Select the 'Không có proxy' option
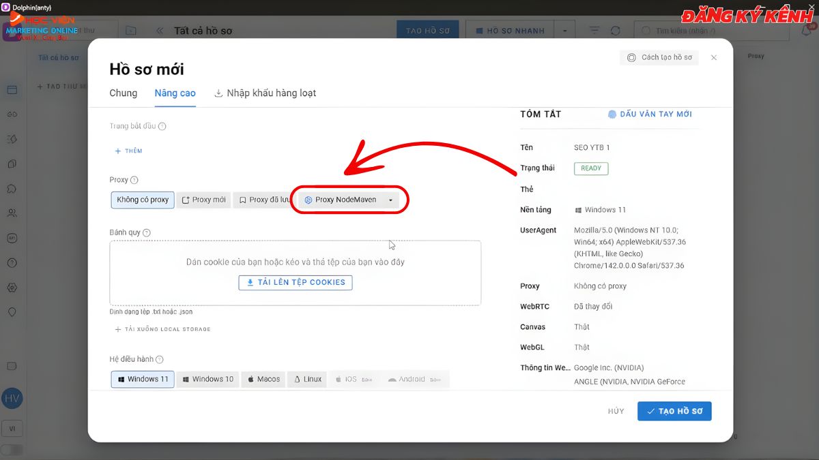Image resolution: width=819 pixels, height=460 pixels. tap(142, 200)
